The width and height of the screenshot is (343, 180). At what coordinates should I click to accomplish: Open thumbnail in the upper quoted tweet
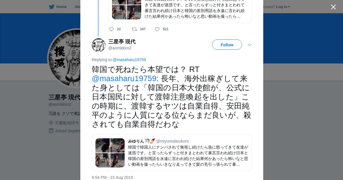click(x=127, y=10)
